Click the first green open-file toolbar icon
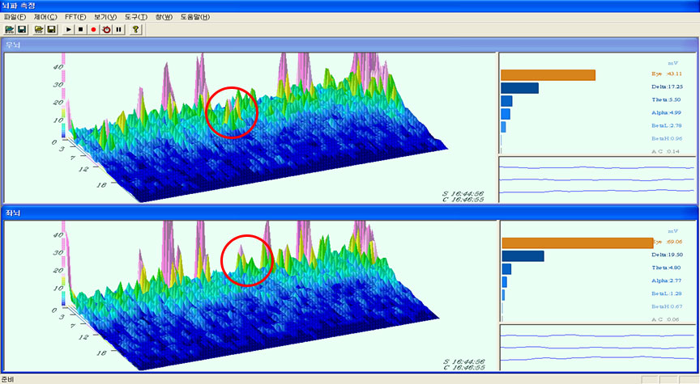This screenshot has width=700, height=384. (x=9, y=29)
